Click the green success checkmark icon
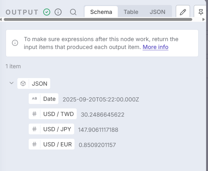This screenshot has height=171, width=208. [x=47, y=12]
